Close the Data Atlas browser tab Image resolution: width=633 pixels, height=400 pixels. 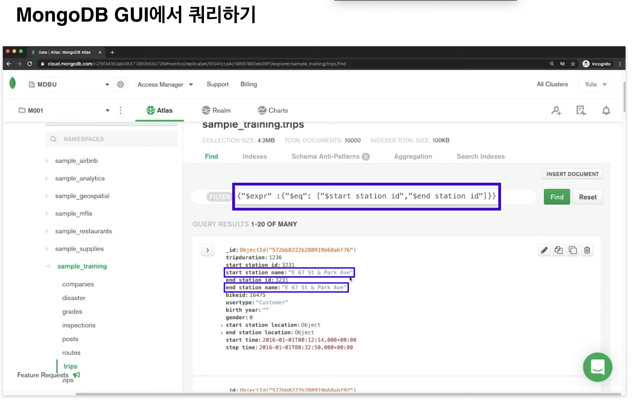pos(100,52)
